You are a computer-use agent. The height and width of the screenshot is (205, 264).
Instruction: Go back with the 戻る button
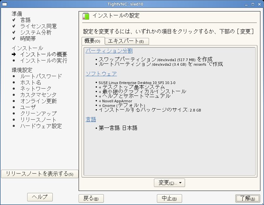point(91,198)
